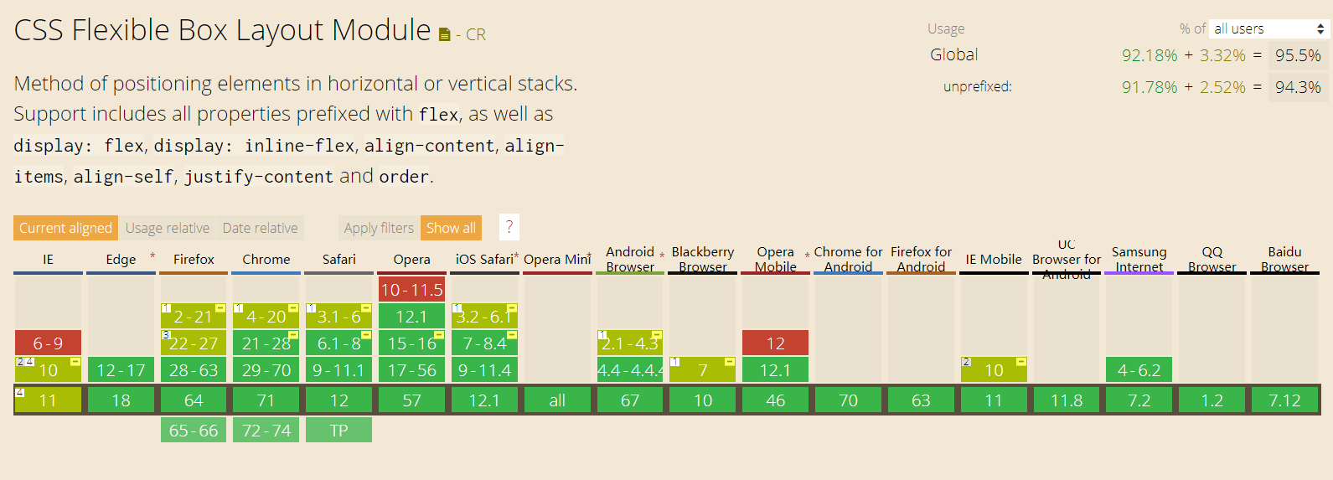This screenshot has height=480, width=1333.
Task: Open the all users usage dropdown
Action: [1268, 28]
